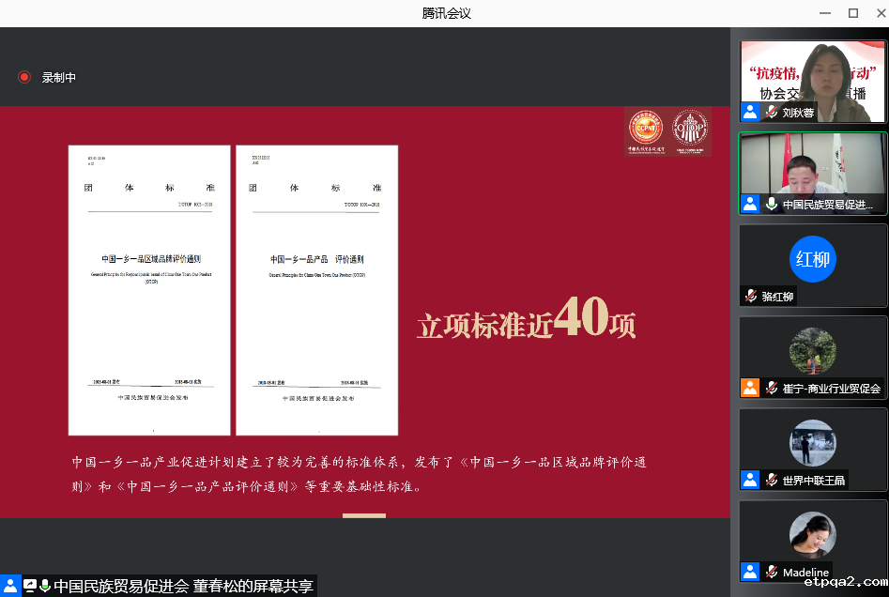Maximize the 腾讯会议 window
Image resolution: width=889 pixels, height=597 pixels.
853,13
